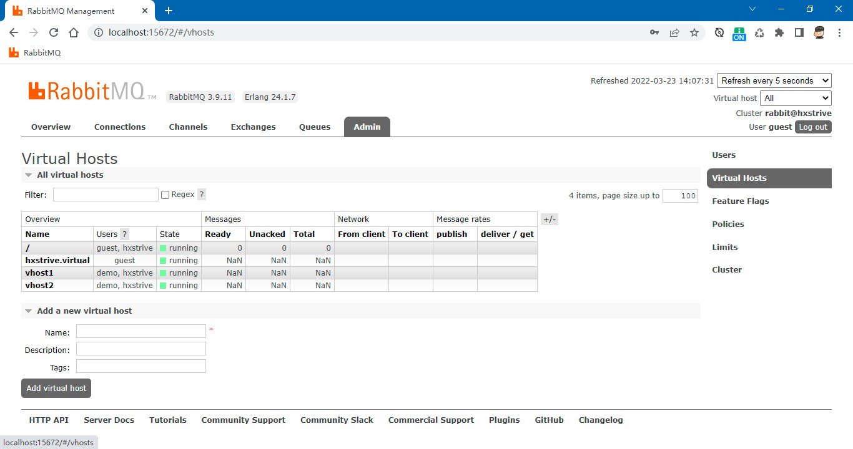Open the recycle-arrows extension icon
The width and height of the screenshot is (853, 449).
pos(759,32)
